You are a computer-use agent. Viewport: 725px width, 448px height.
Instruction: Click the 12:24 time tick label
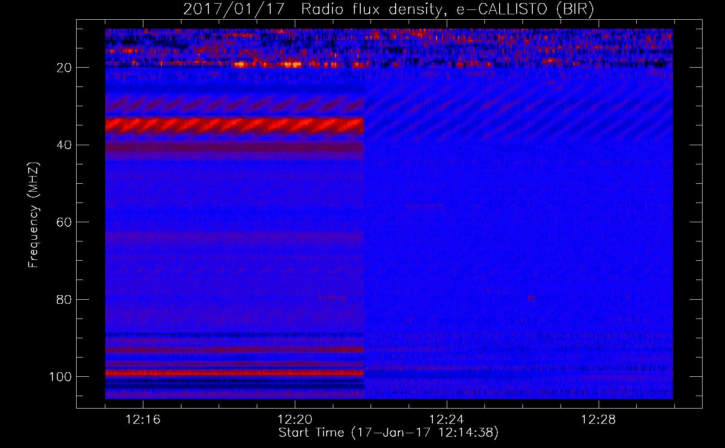446,420
